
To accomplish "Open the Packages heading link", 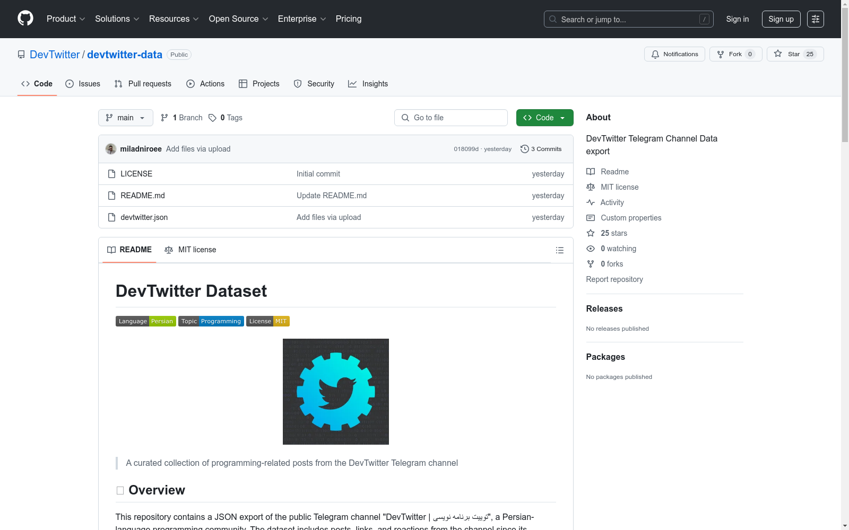I will (x=605, y=357).
